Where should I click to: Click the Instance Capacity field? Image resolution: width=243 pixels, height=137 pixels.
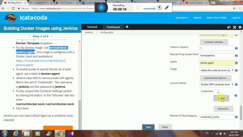pos(216,48)
